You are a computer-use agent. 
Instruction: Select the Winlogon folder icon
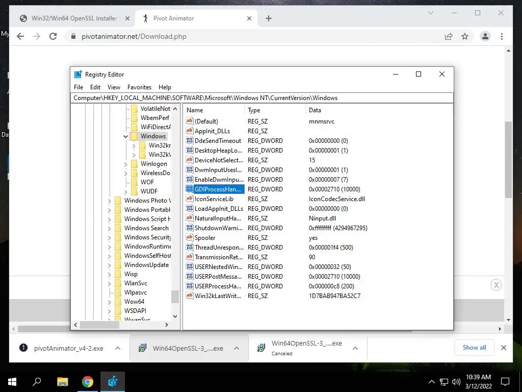pos(134,164)
